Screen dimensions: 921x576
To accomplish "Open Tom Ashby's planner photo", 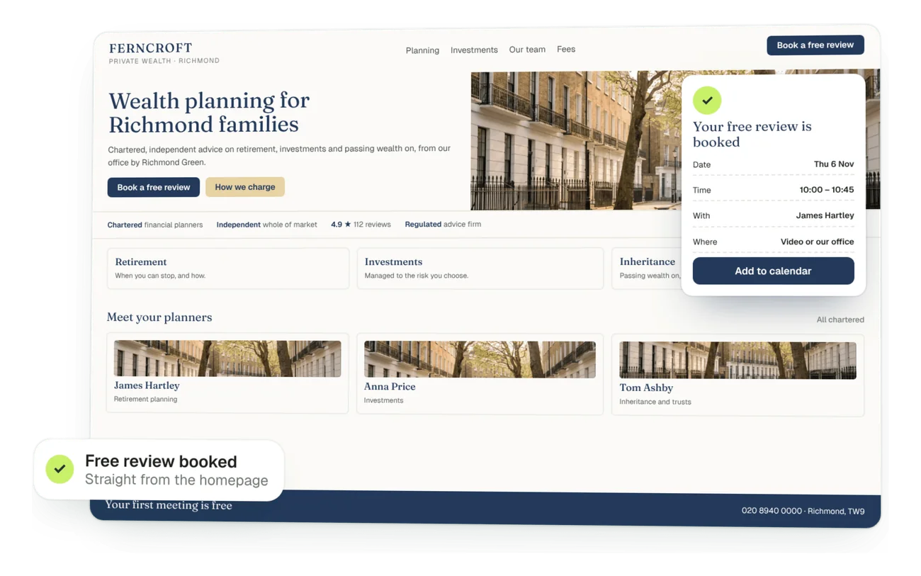I will click(738, 361).
